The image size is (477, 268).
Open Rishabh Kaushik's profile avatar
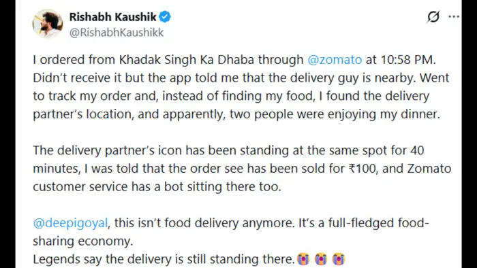(48, 24)
